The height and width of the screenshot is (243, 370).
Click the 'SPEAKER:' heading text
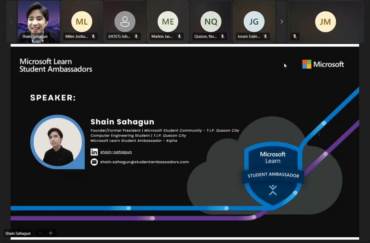53,98
